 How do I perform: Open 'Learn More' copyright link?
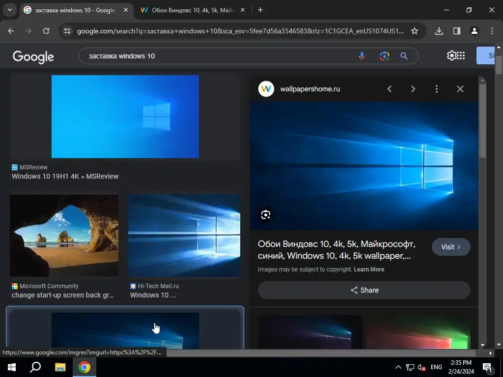(369, 269)
